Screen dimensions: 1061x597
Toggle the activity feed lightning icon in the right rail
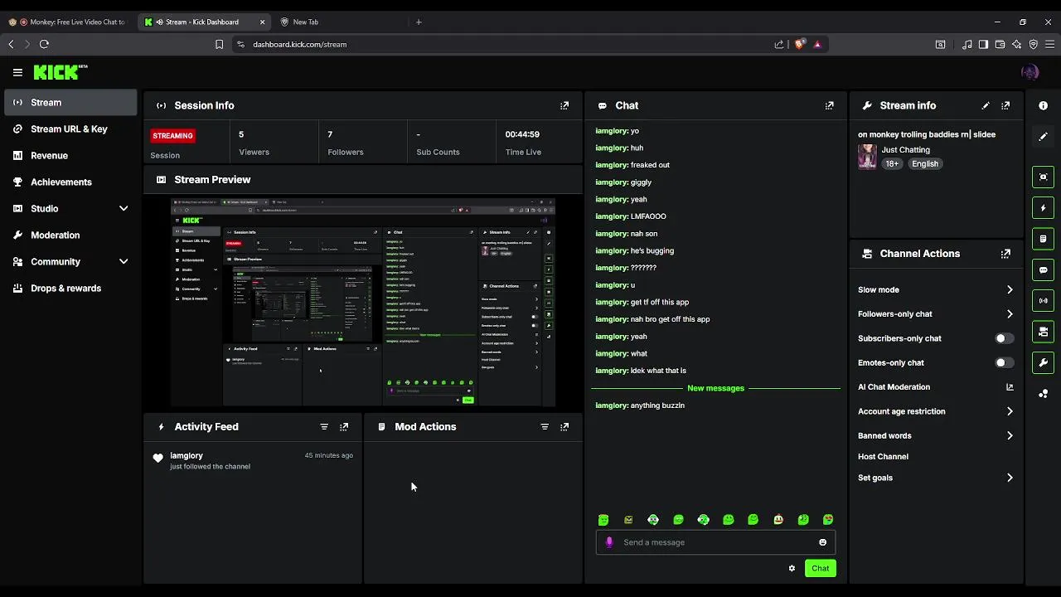pyautogui.click(x=1043, y=207)
